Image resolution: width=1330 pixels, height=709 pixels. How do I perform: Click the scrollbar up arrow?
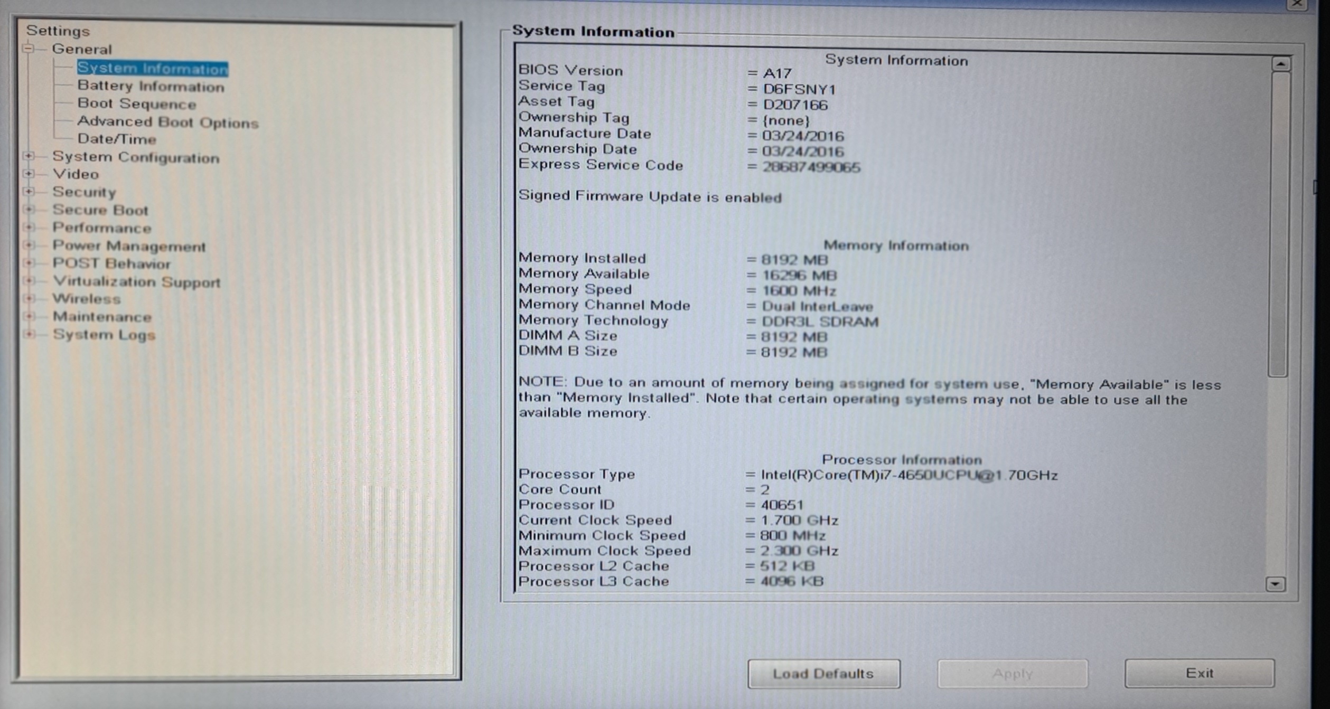[x=1280, y=64]
